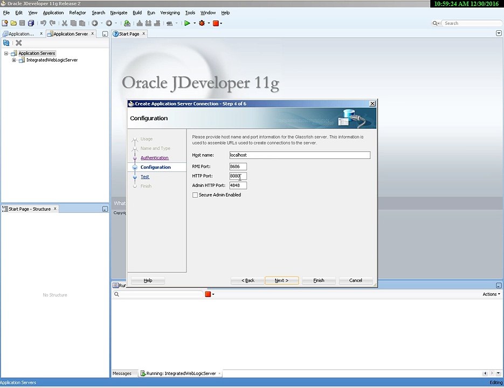Viewport: 504px width, 388px height.
Task: Click the Next button in wizard
Action: coord(281,281)
